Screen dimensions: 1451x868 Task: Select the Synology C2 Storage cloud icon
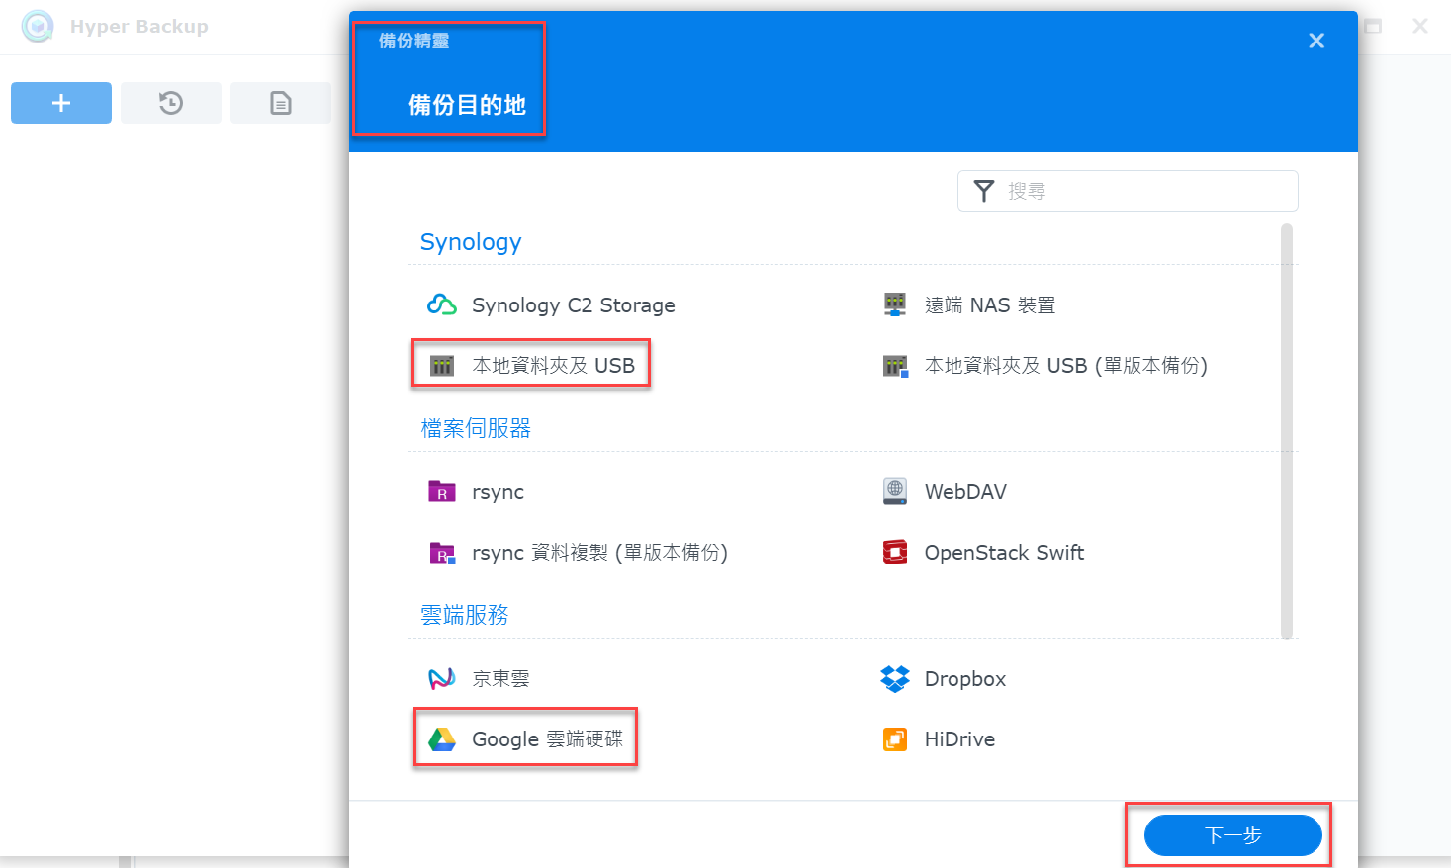(x=442, y=305)
